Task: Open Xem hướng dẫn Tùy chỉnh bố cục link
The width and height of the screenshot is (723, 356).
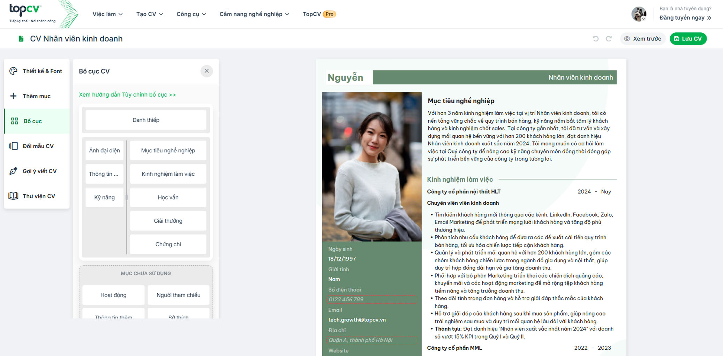Action: point(127,94)
